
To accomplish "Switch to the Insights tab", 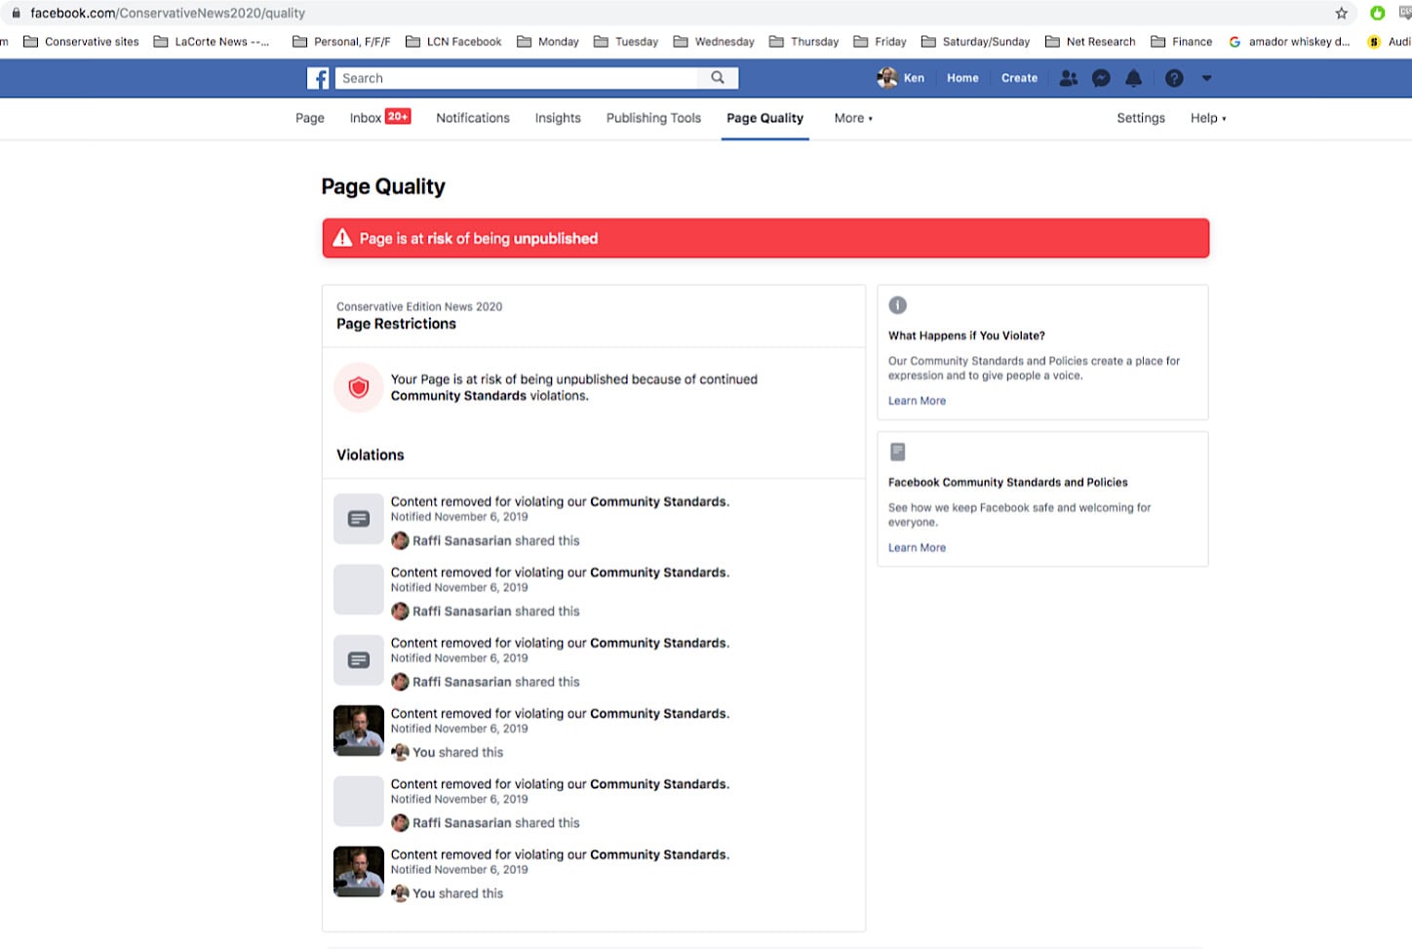I will pos(558,118).
